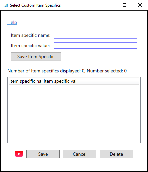Screen dimensions: 148x172
Task: Click the Save Item Specific button
Action: (x=36, y=56)
